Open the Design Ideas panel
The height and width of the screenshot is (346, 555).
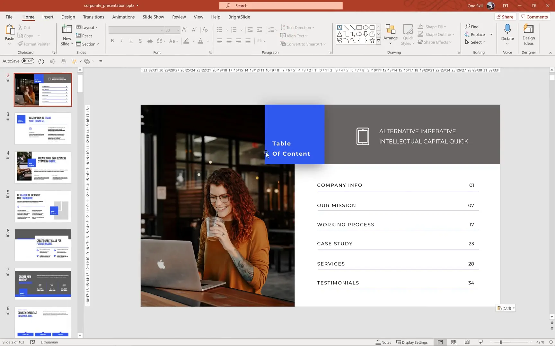(x=528, y=34)
